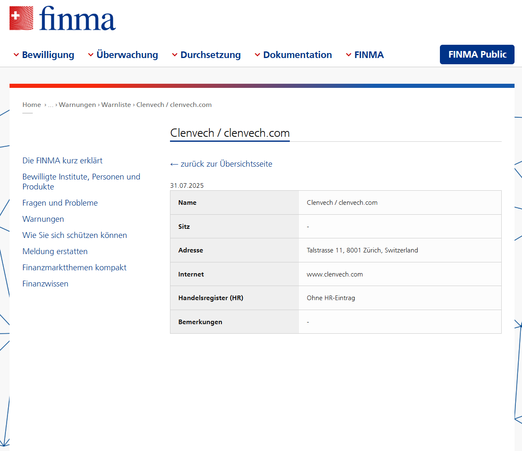
Task: Click the Internet row label
Action: [x=191, y=274]
